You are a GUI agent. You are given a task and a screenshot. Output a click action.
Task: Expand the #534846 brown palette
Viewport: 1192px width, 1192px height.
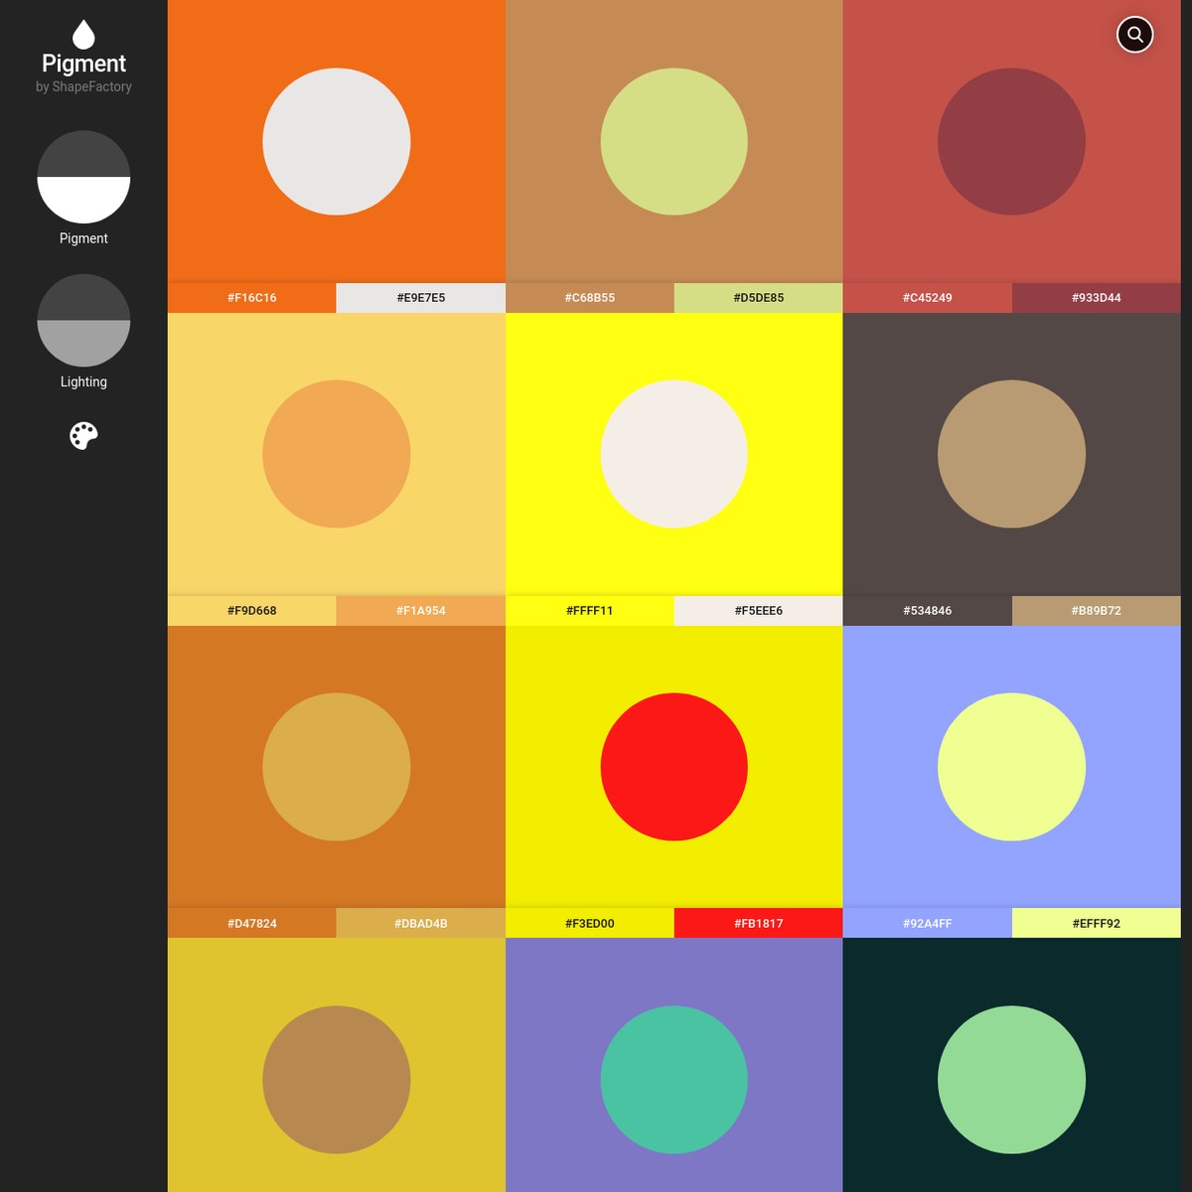927,611
